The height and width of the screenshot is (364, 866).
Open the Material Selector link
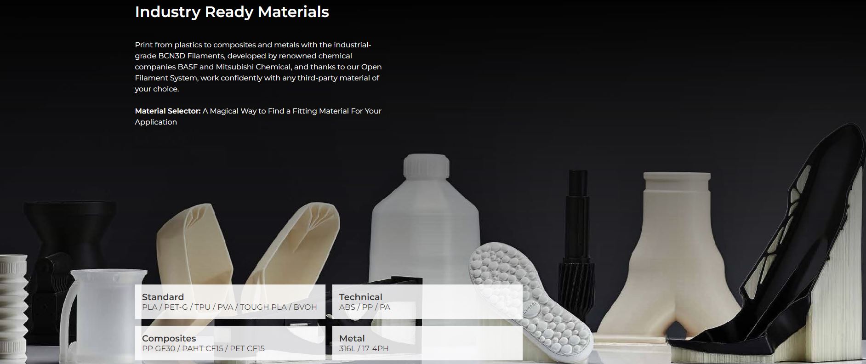click(168, 111)
